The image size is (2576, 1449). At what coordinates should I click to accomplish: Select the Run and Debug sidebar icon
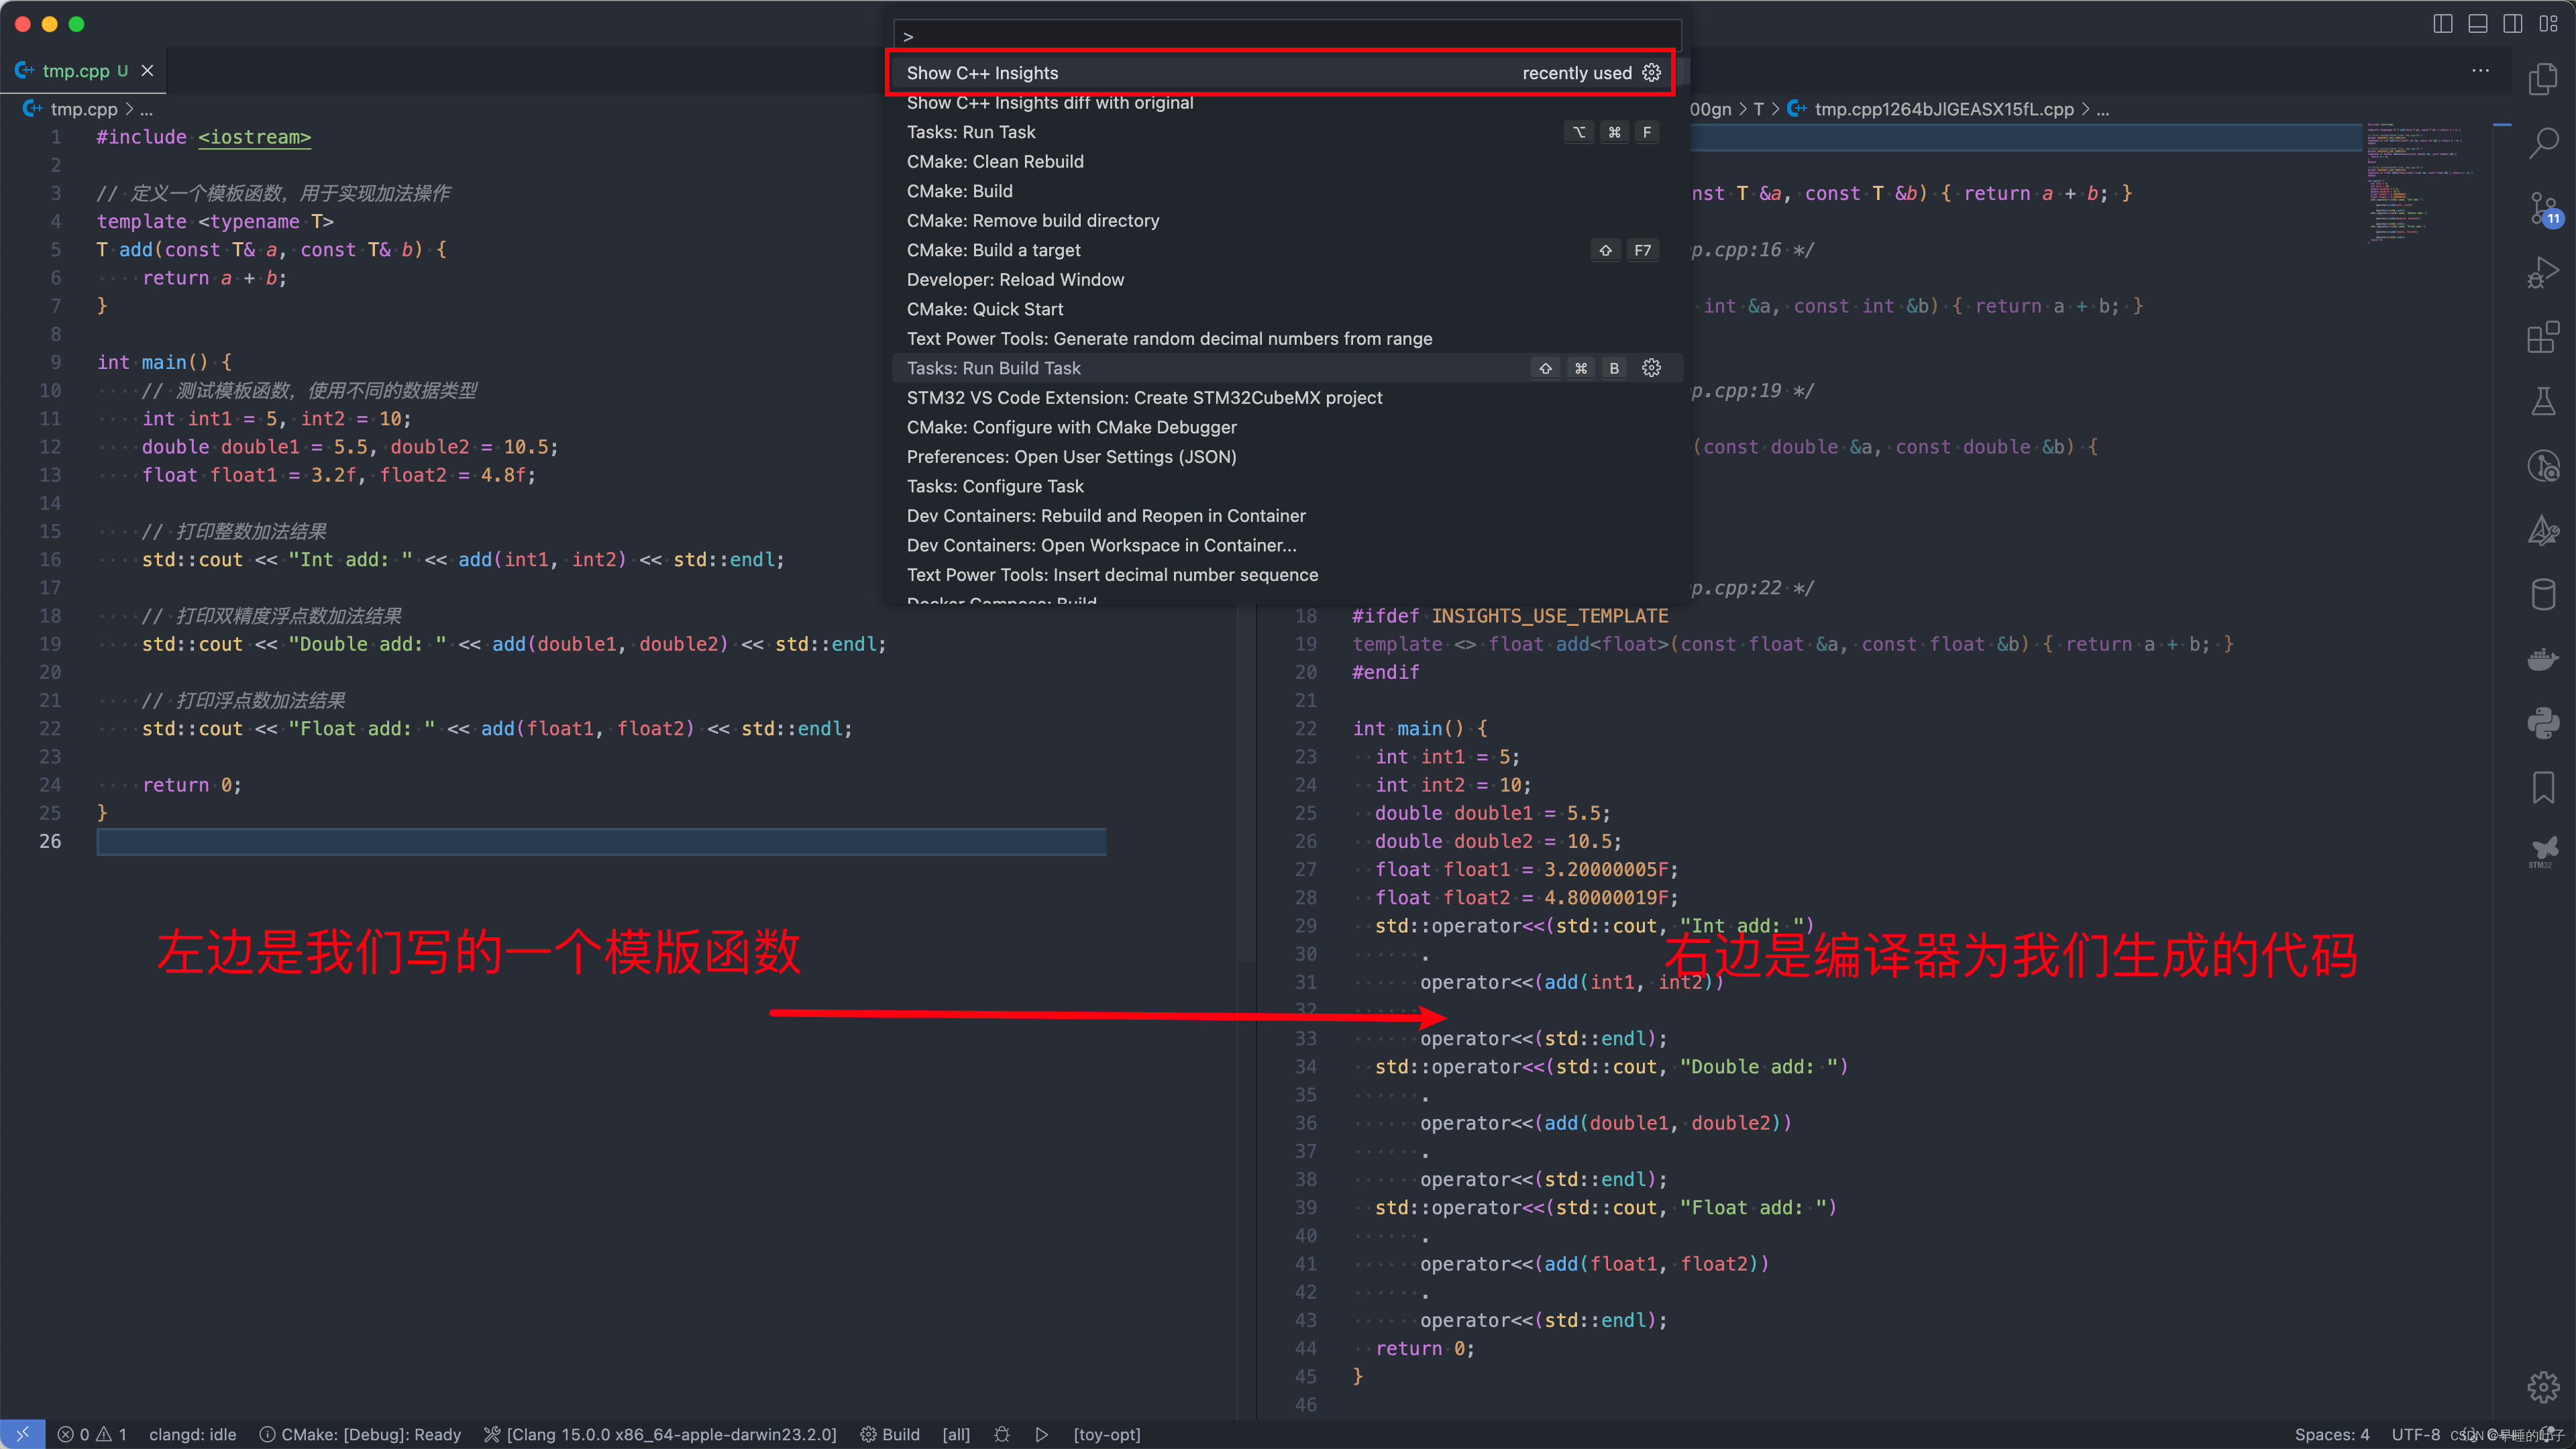(2545, 271)
